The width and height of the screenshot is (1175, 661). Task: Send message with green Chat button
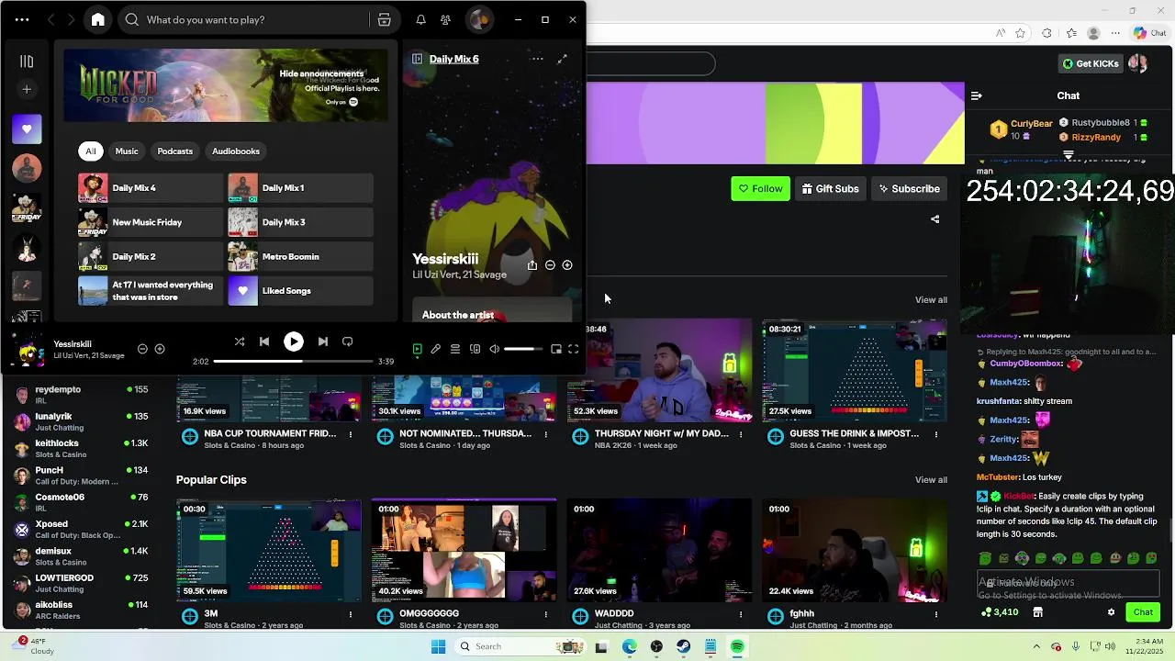click(x=1143, y=612)
